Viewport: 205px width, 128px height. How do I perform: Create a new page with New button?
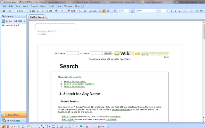[20, 11]
